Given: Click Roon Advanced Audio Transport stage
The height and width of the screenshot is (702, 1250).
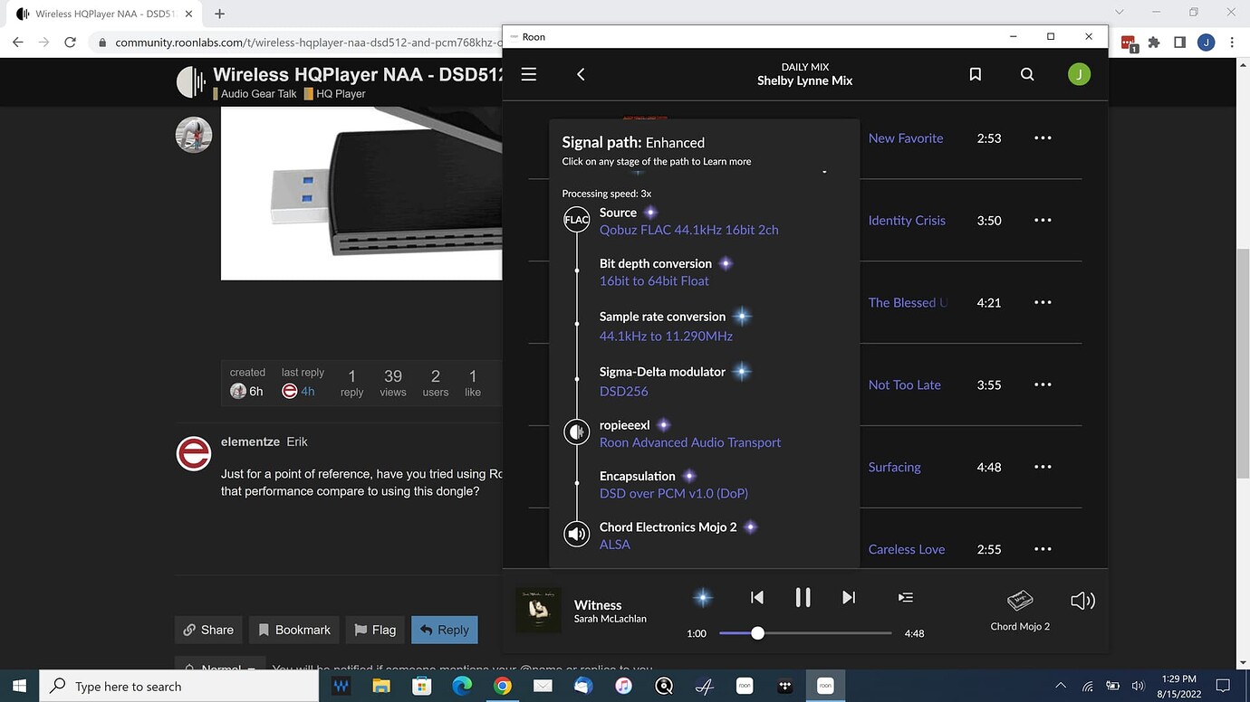Looking at the screenshot, I should pyautogui.click(x=690, y=442).
